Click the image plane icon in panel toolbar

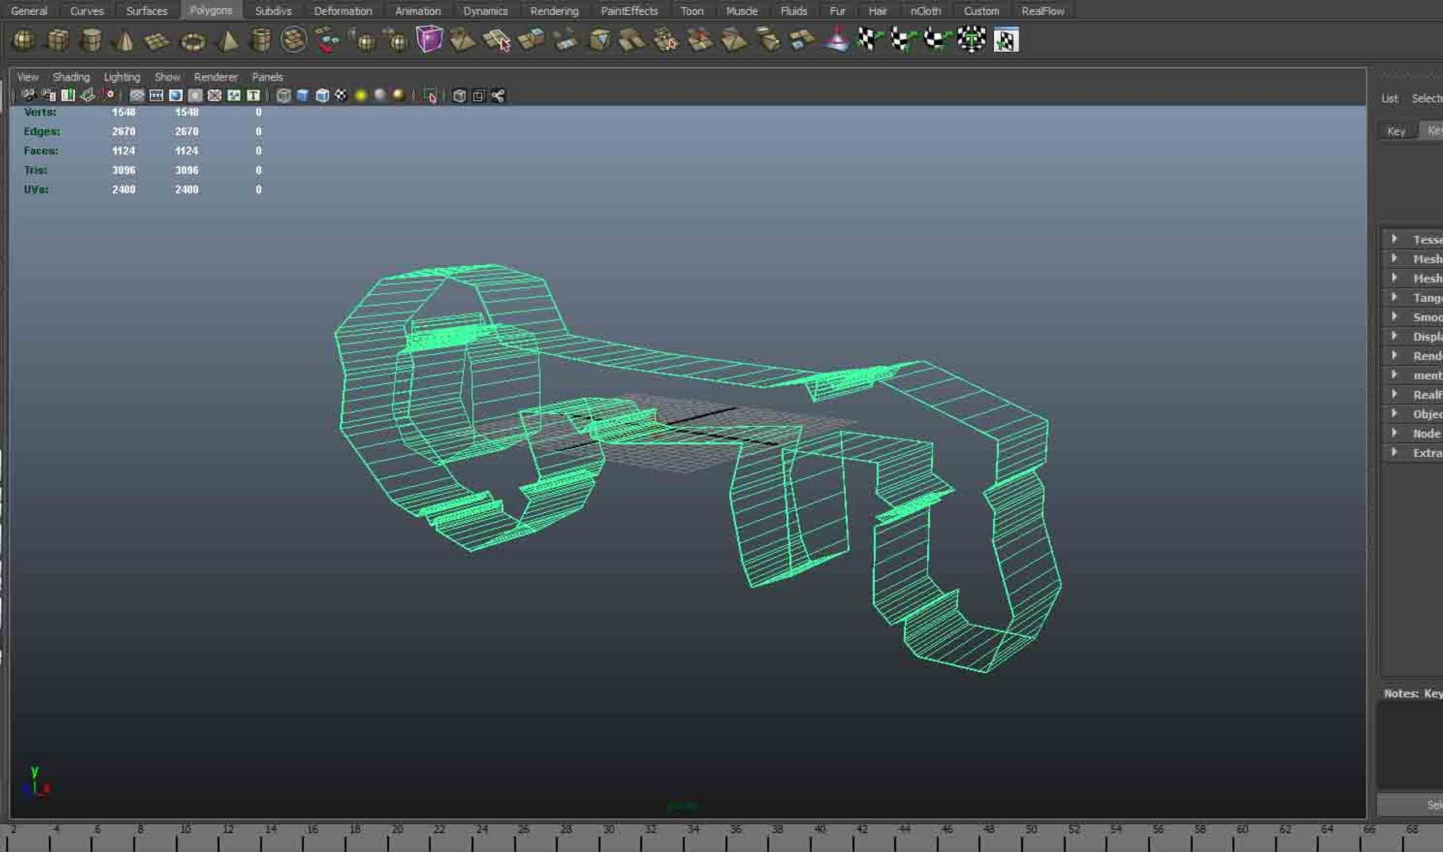click(x=88, y=95)
